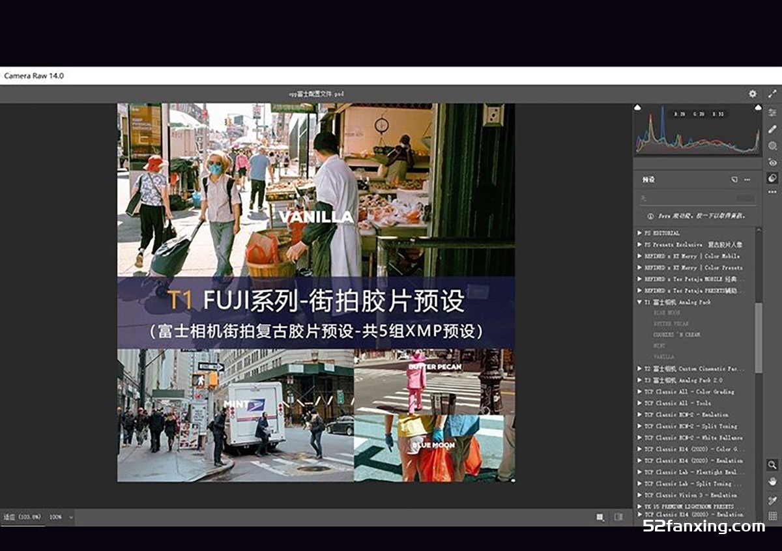Screen dimensions: 782x551
Task: Toggle the grid overlay icon
Action: pyautogui.click(x=773, y=516)
